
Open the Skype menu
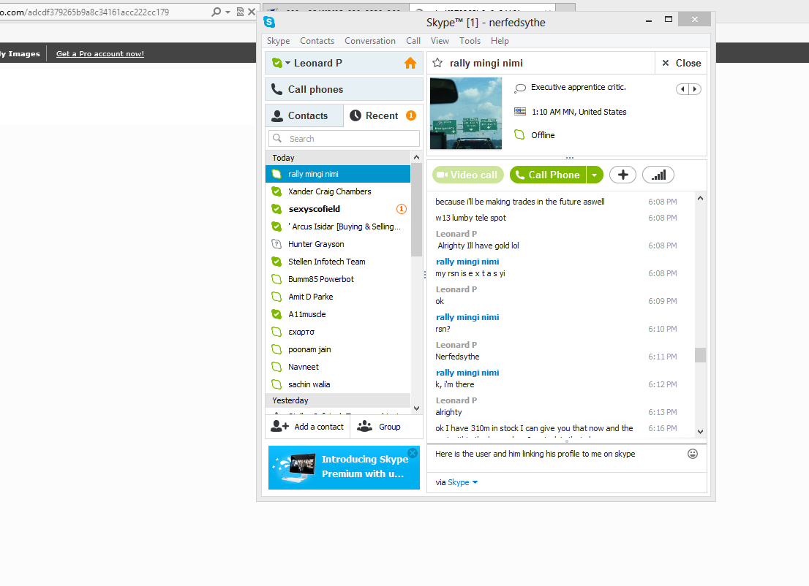278,41
